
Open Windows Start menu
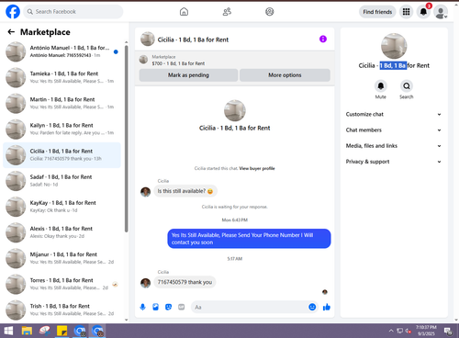point(8,331)
